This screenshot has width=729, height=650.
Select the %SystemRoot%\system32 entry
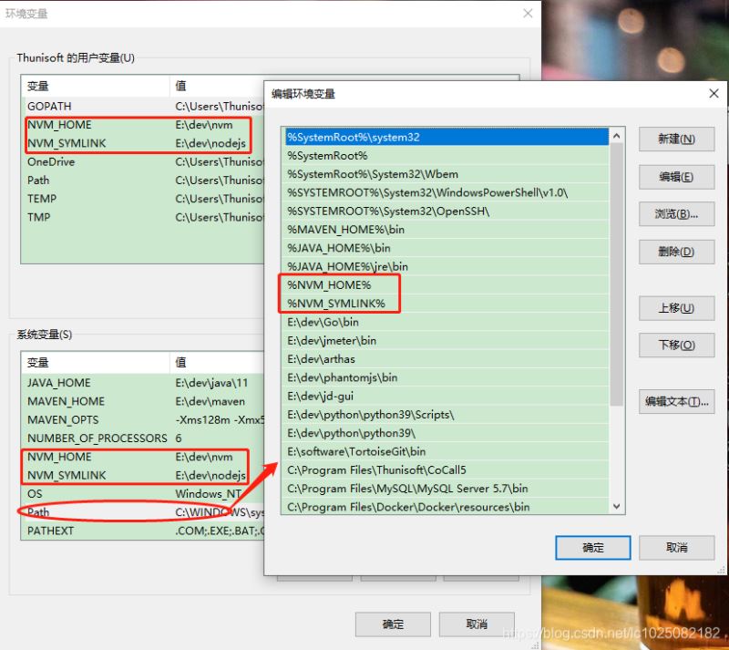point(447,138)
